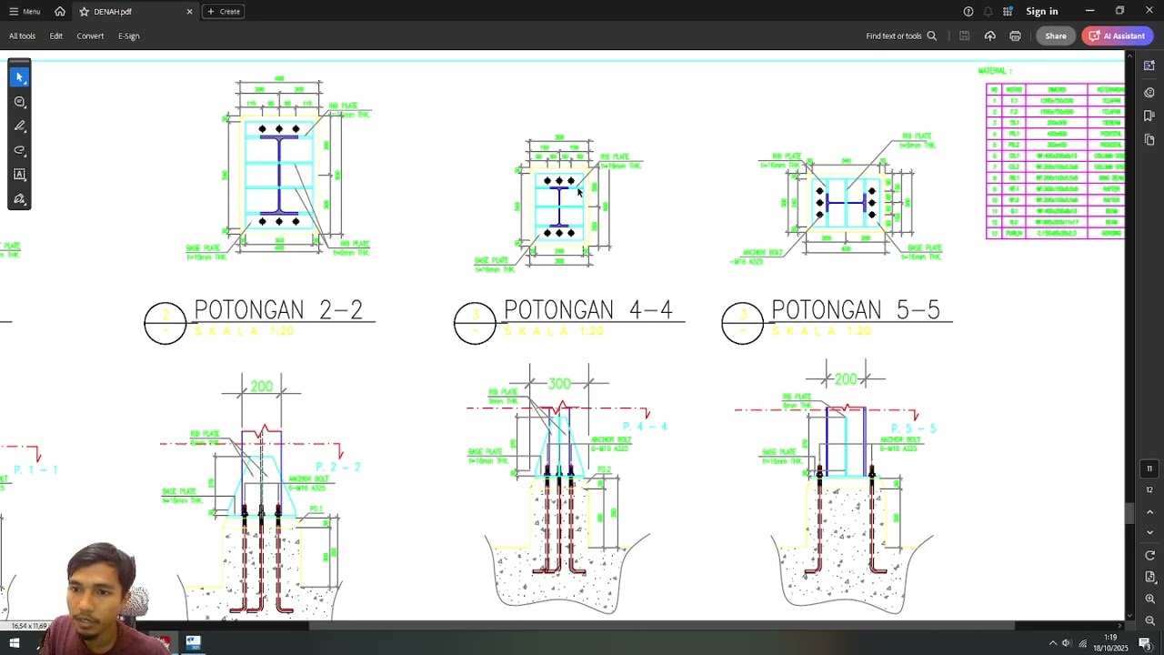Viewport: 1164px width, 655px height.
Task: Click the POTONGAN 4-4 title text
Action: 588,310
